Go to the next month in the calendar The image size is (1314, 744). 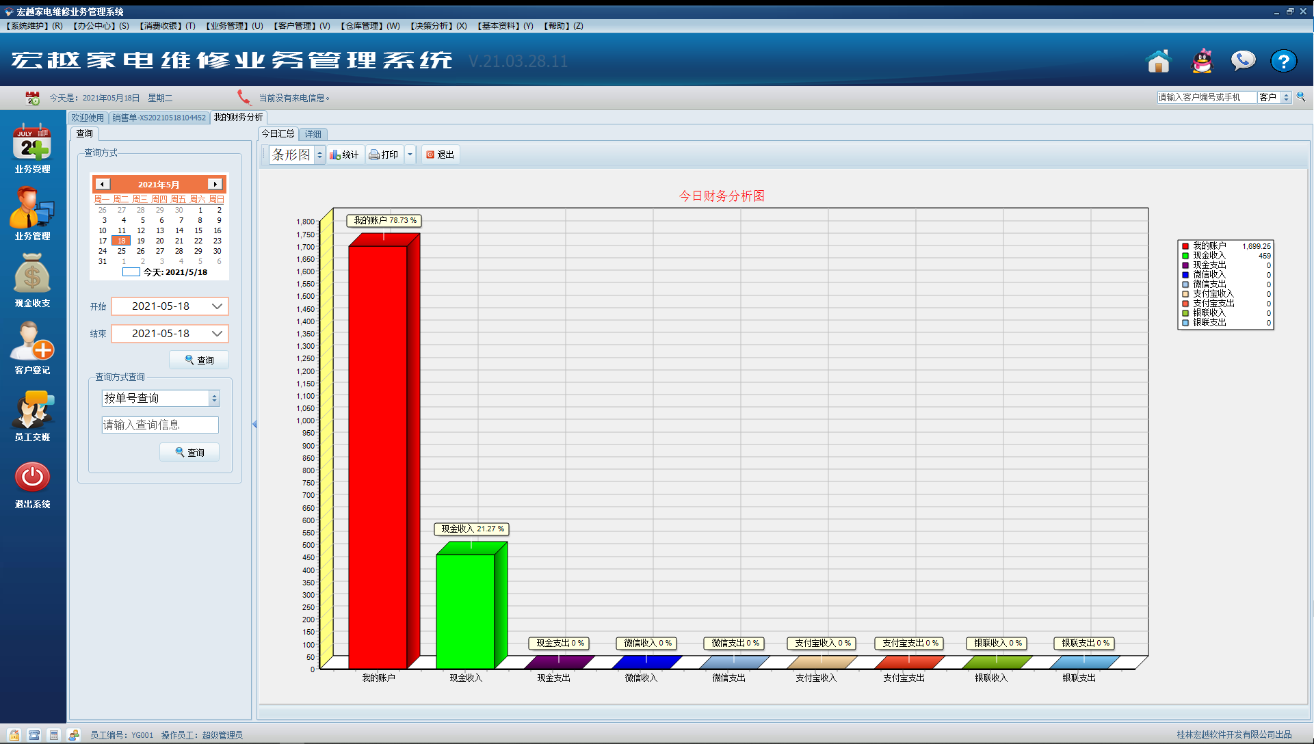point(215,184)
